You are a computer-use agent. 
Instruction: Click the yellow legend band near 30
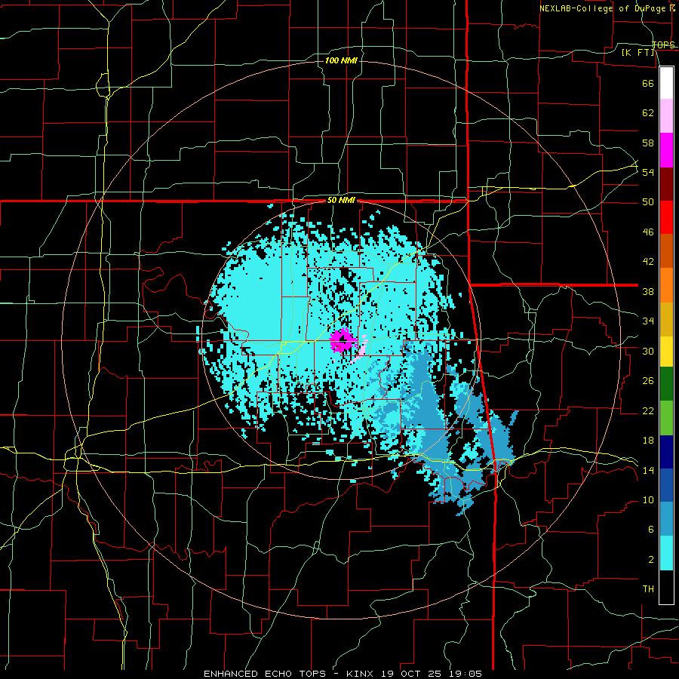[x=666, y=352]
